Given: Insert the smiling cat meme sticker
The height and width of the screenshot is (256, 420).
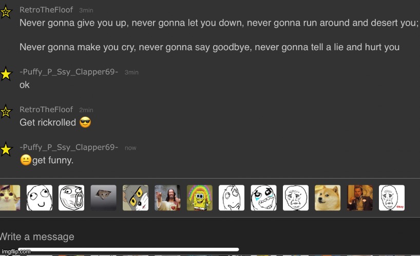Looking at the screenshot, I should [x=10, y=198].
